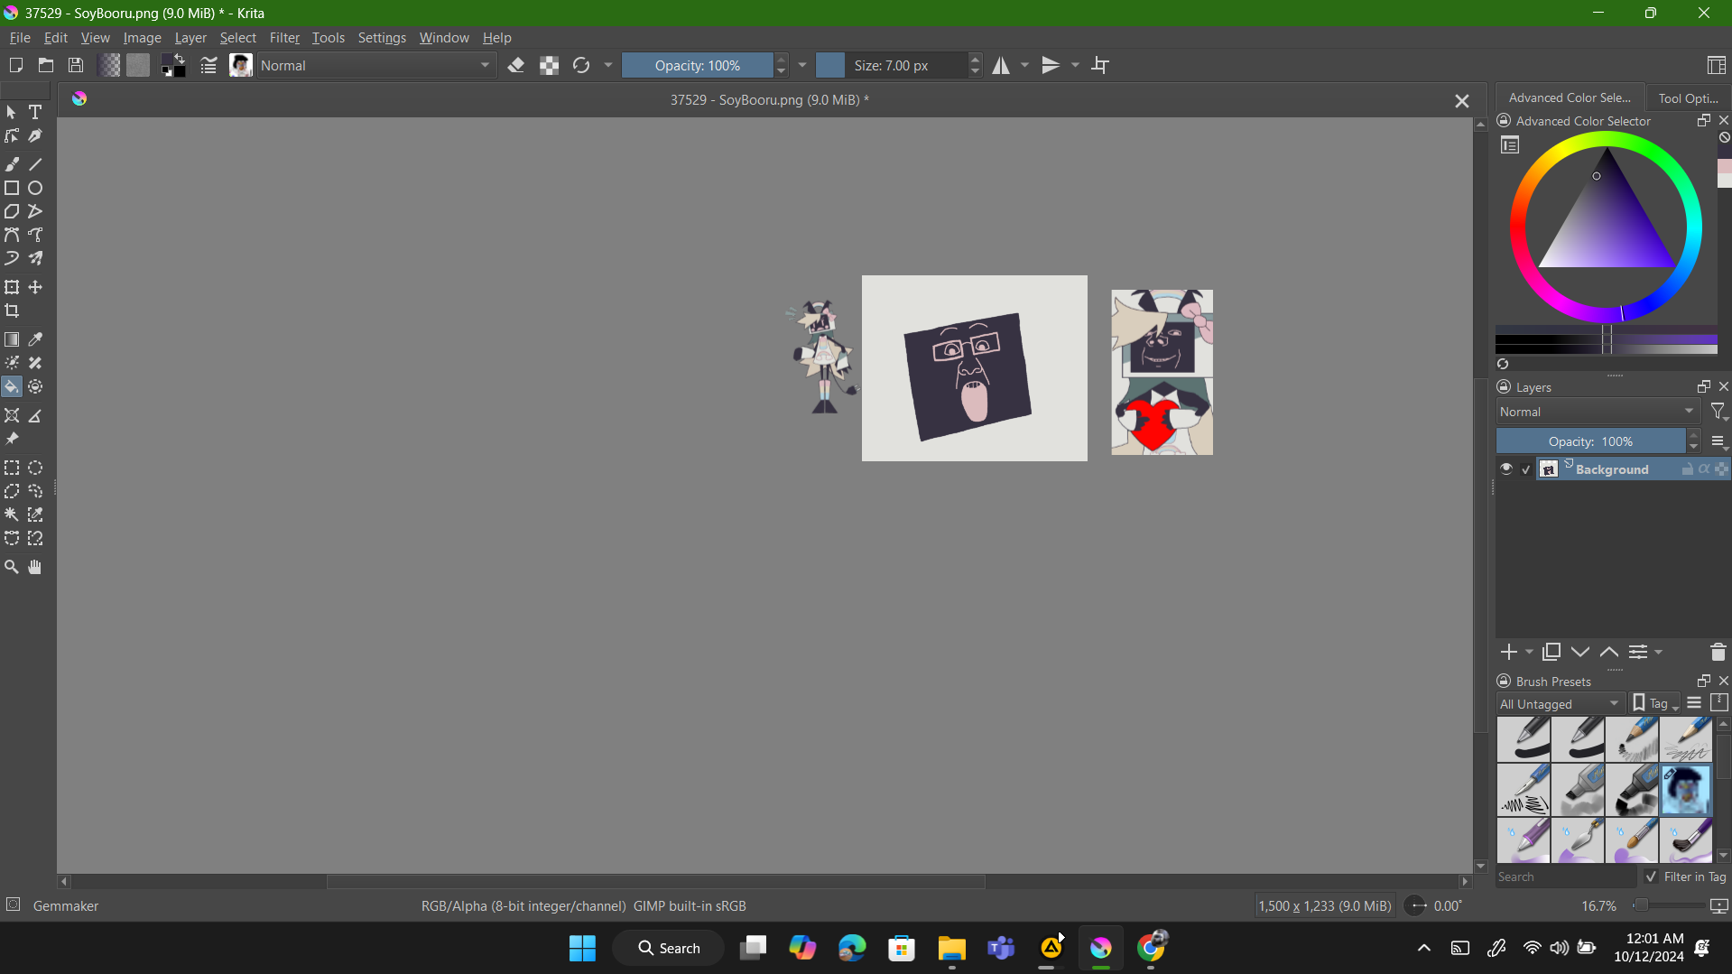Expand the Tag button menu

[1656, 704]
